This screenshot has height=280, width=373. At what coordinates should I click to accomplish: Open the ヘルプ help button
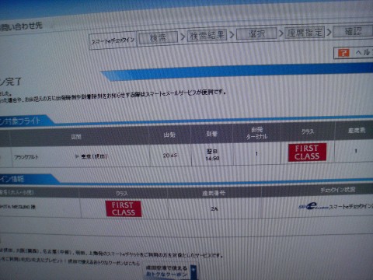point(354,53)
